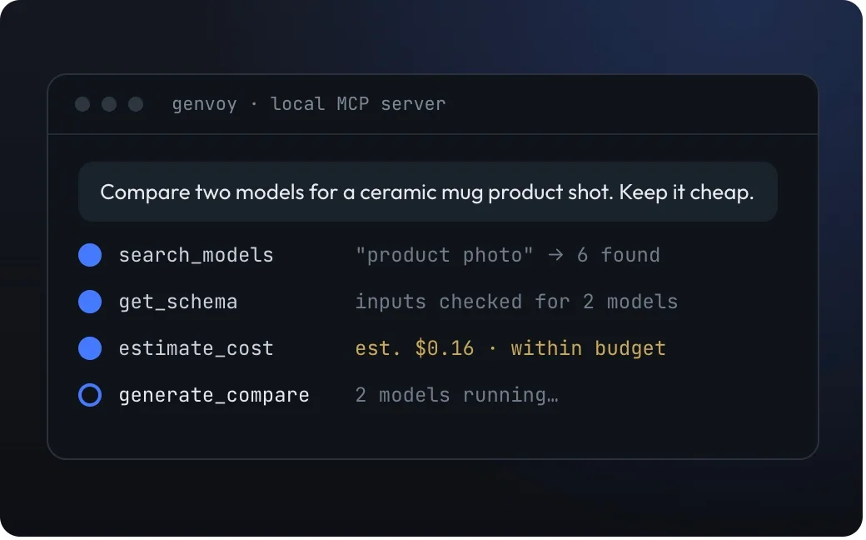Select the estimate_cost step name

(x=196, y=348)
